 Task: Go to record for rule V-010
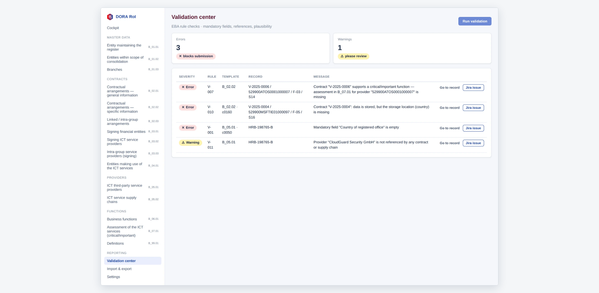click(450, 108)
